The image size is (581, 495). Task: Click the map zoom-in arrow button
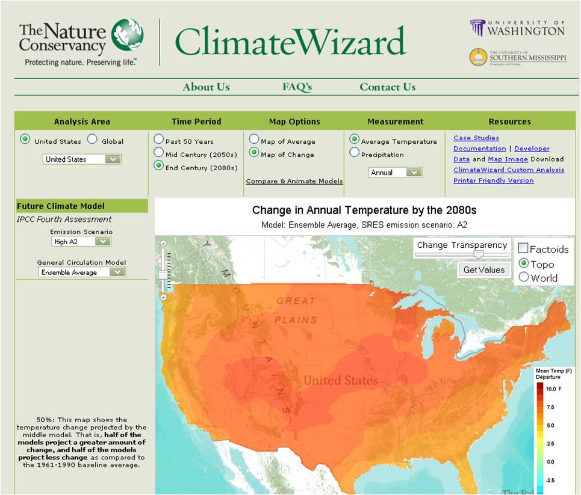pyautogui.click(x=163, y=243)
